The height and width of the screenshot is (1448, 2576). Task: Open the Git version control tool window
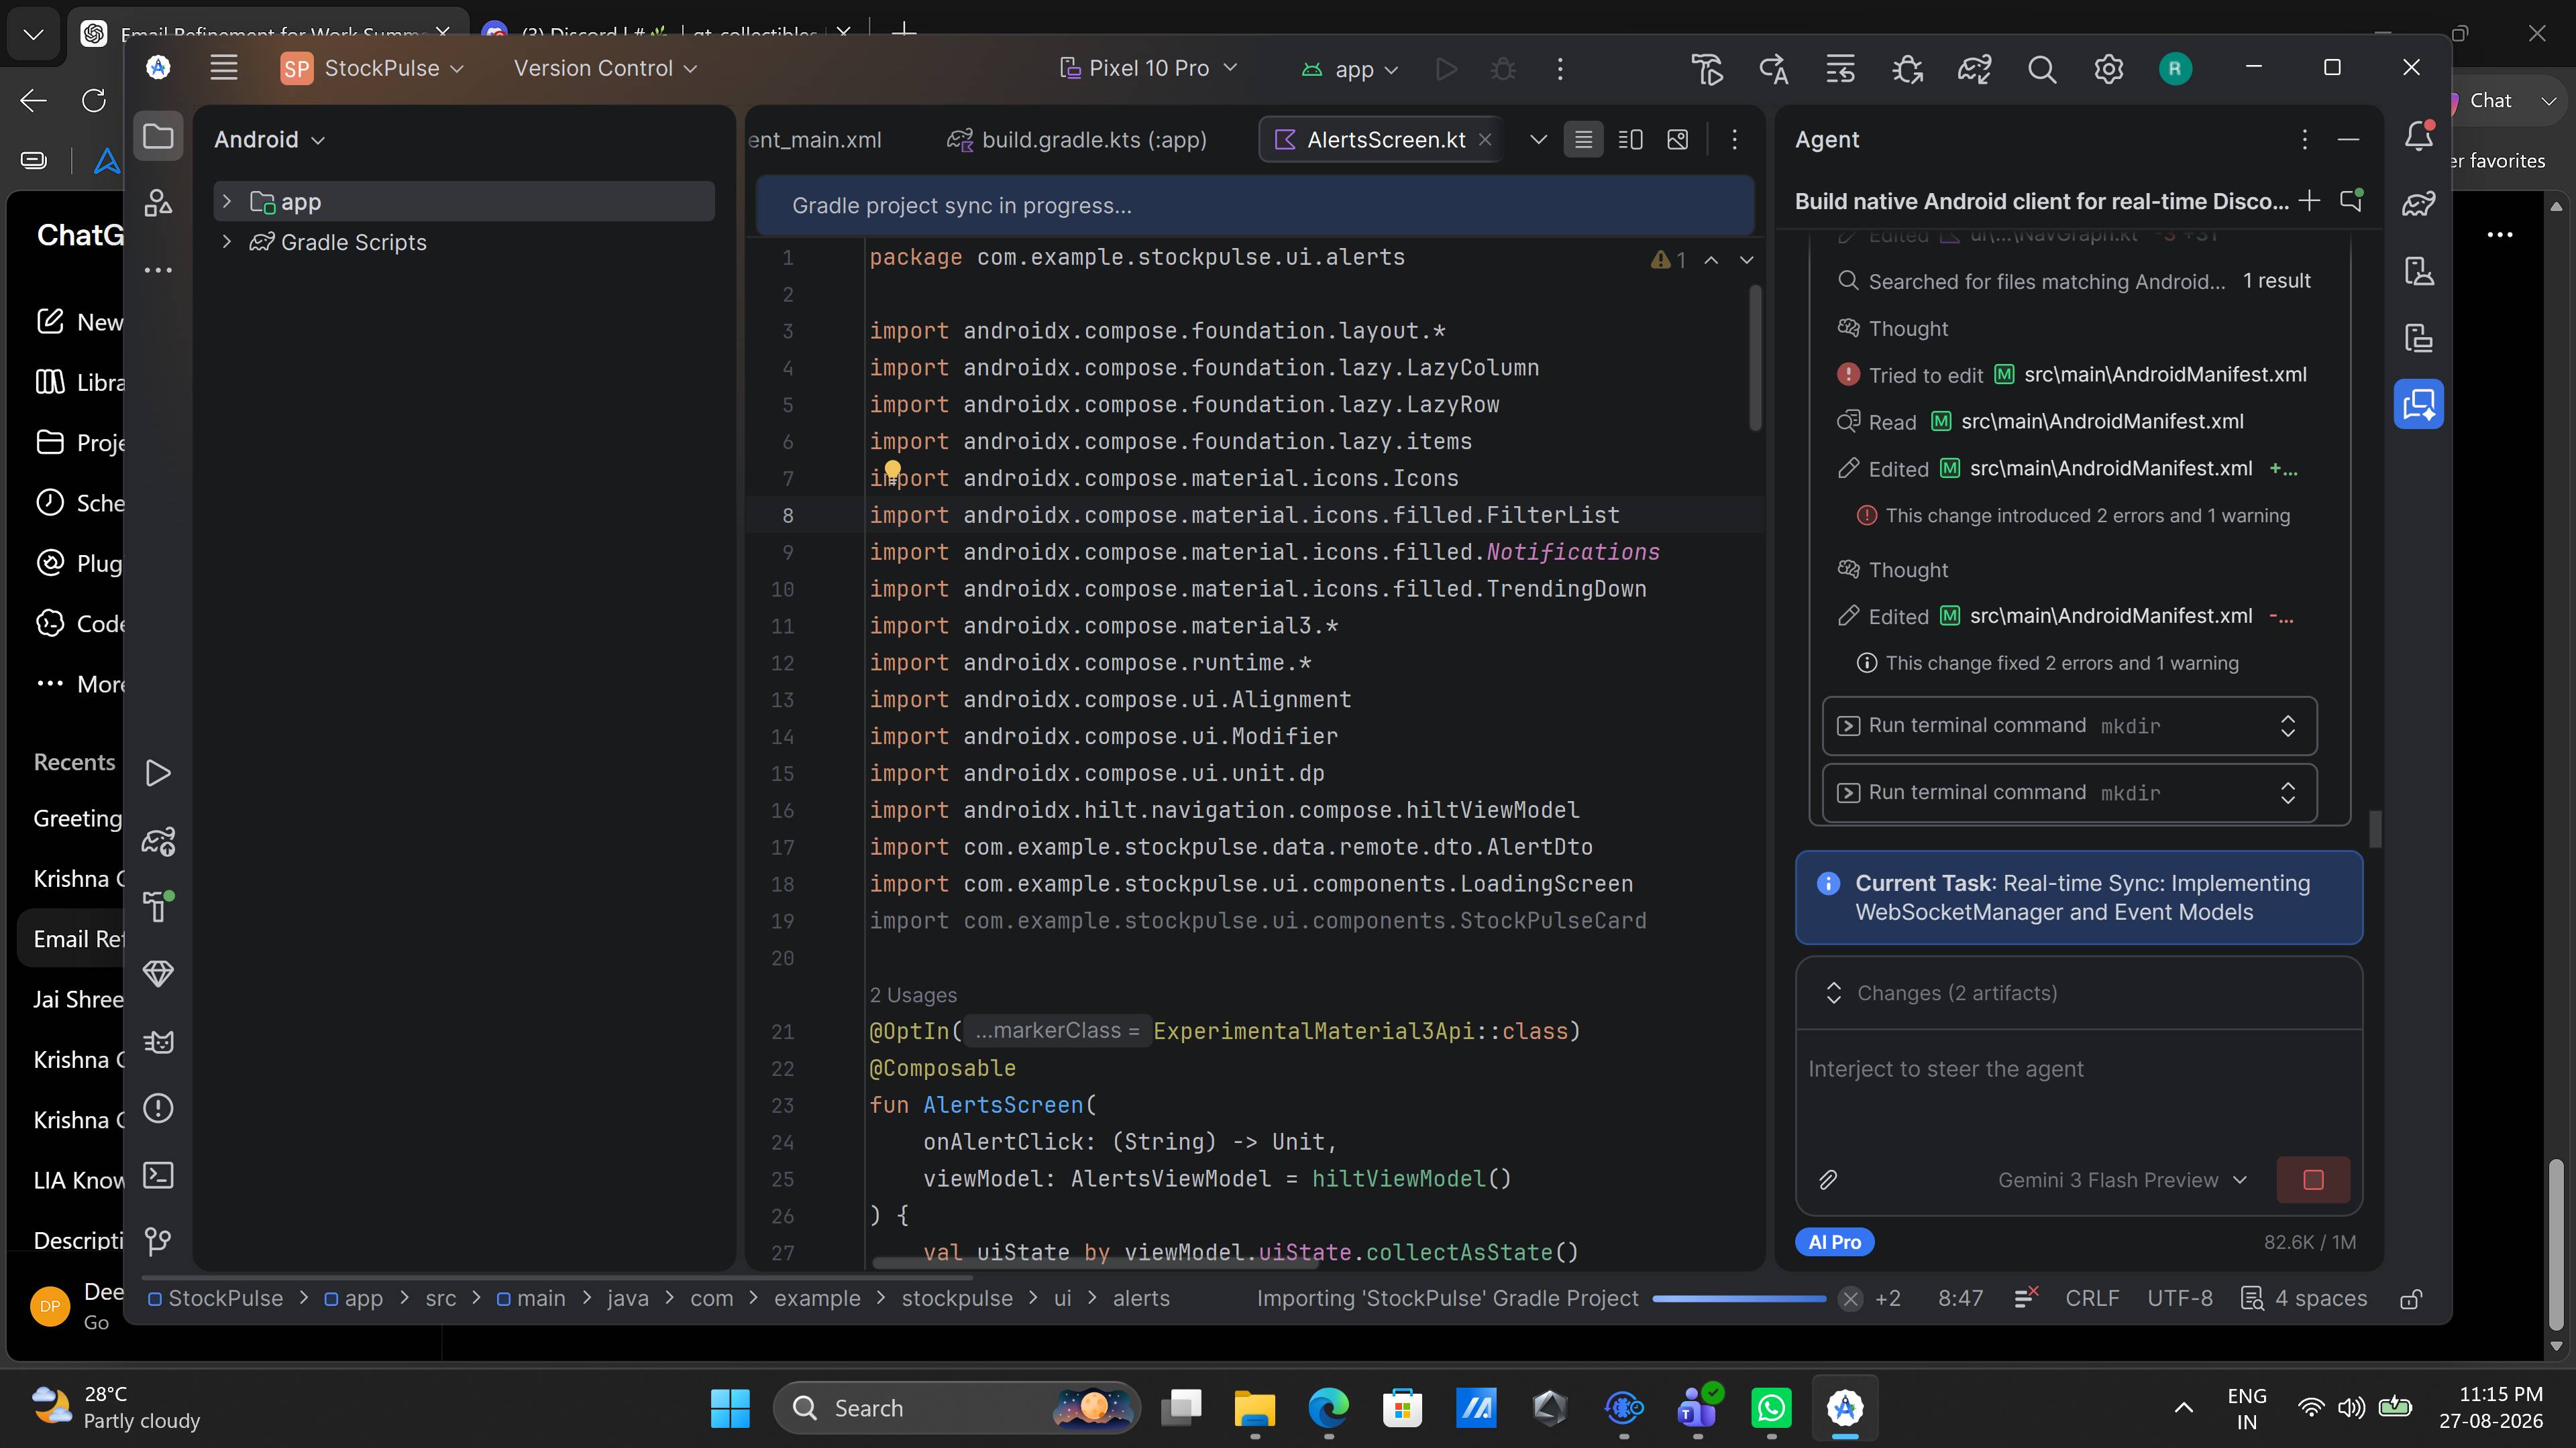click(158, 1241)
